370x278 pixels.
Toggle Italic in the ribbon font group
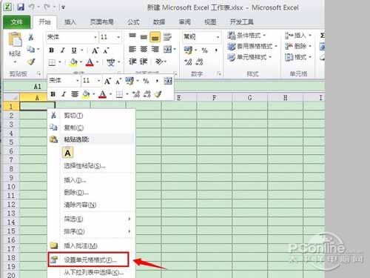63,50
